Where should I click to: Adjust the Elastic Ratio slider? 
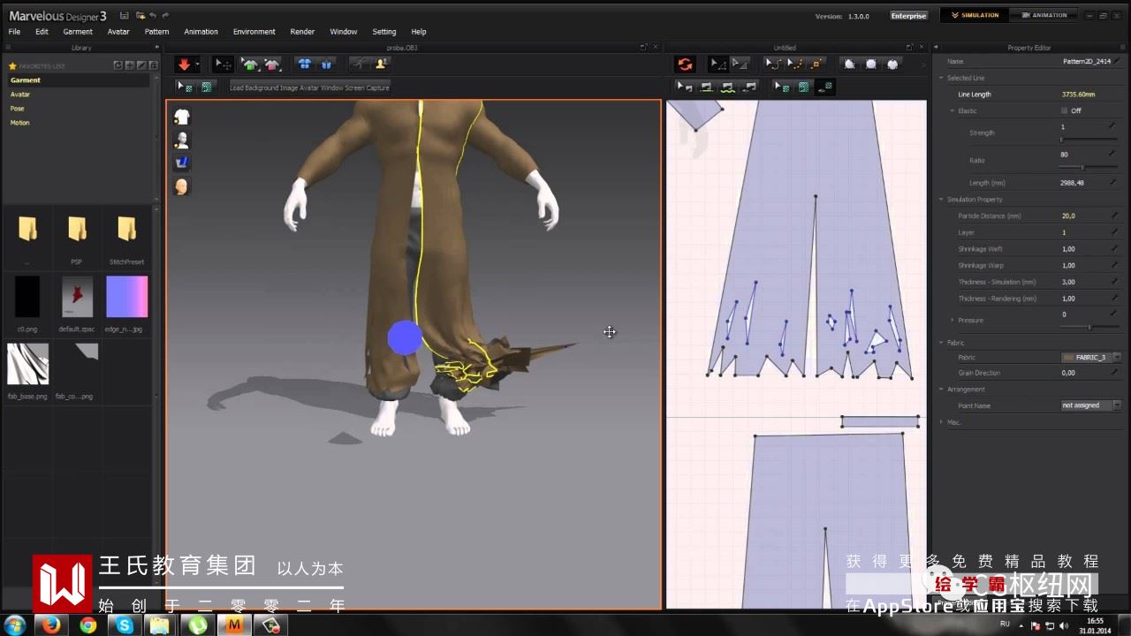pyautogui.click(x=1088, y=167)
